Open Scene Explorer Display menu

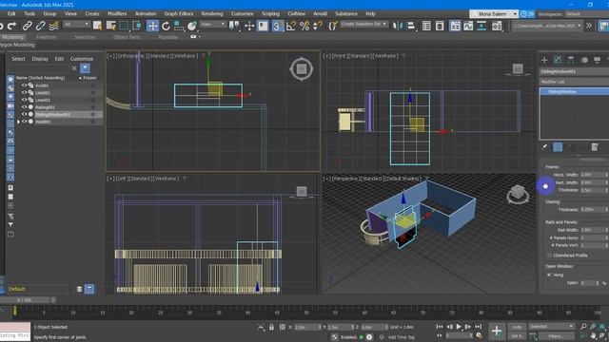click(40, 59)
